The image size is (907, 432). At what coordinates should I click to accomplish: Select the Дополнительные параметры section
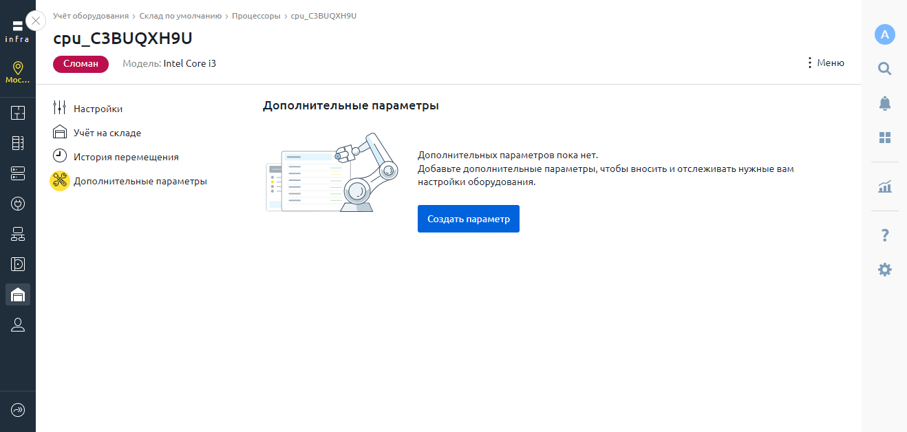click(140, 182)
